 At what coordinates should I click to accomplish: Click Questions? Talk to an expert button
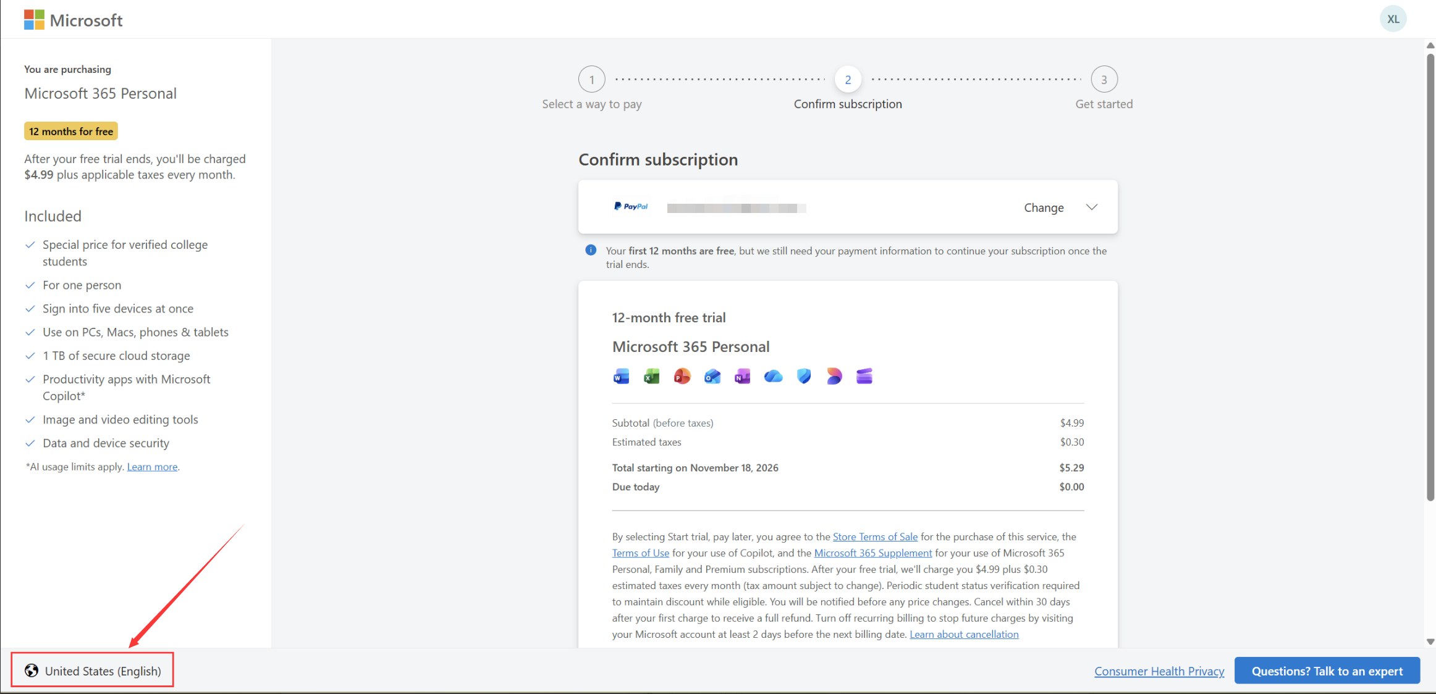1327,671
